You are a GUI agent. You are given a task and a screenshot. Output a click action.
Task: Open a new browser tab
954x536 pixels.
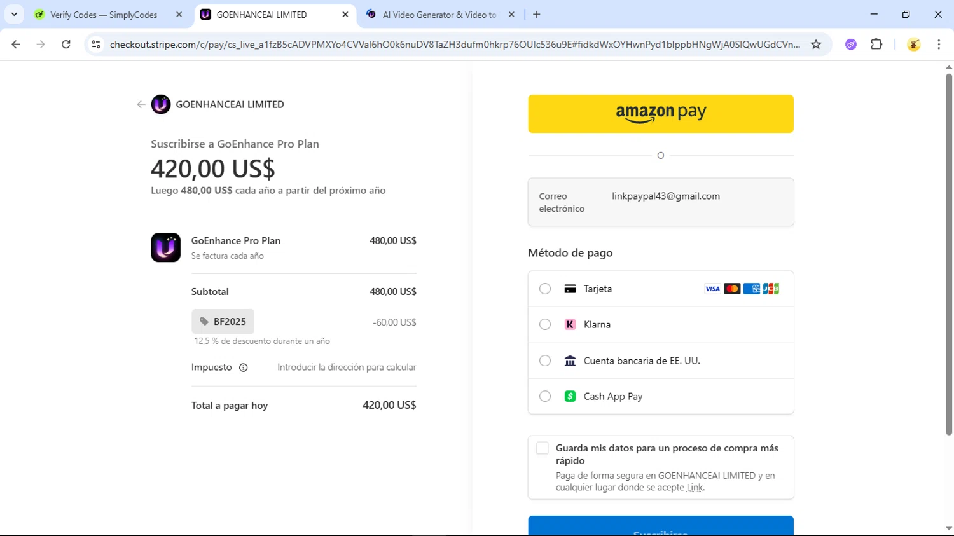click(x=537, y=15)
